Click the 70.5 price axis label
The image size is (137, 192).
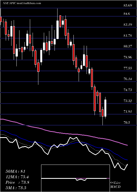127,122
